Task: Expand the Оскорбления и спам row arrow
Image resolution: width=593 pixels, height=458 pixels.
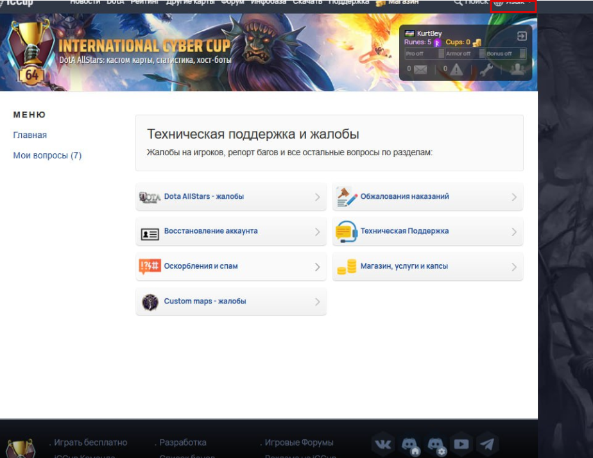Action: (317, 267)
